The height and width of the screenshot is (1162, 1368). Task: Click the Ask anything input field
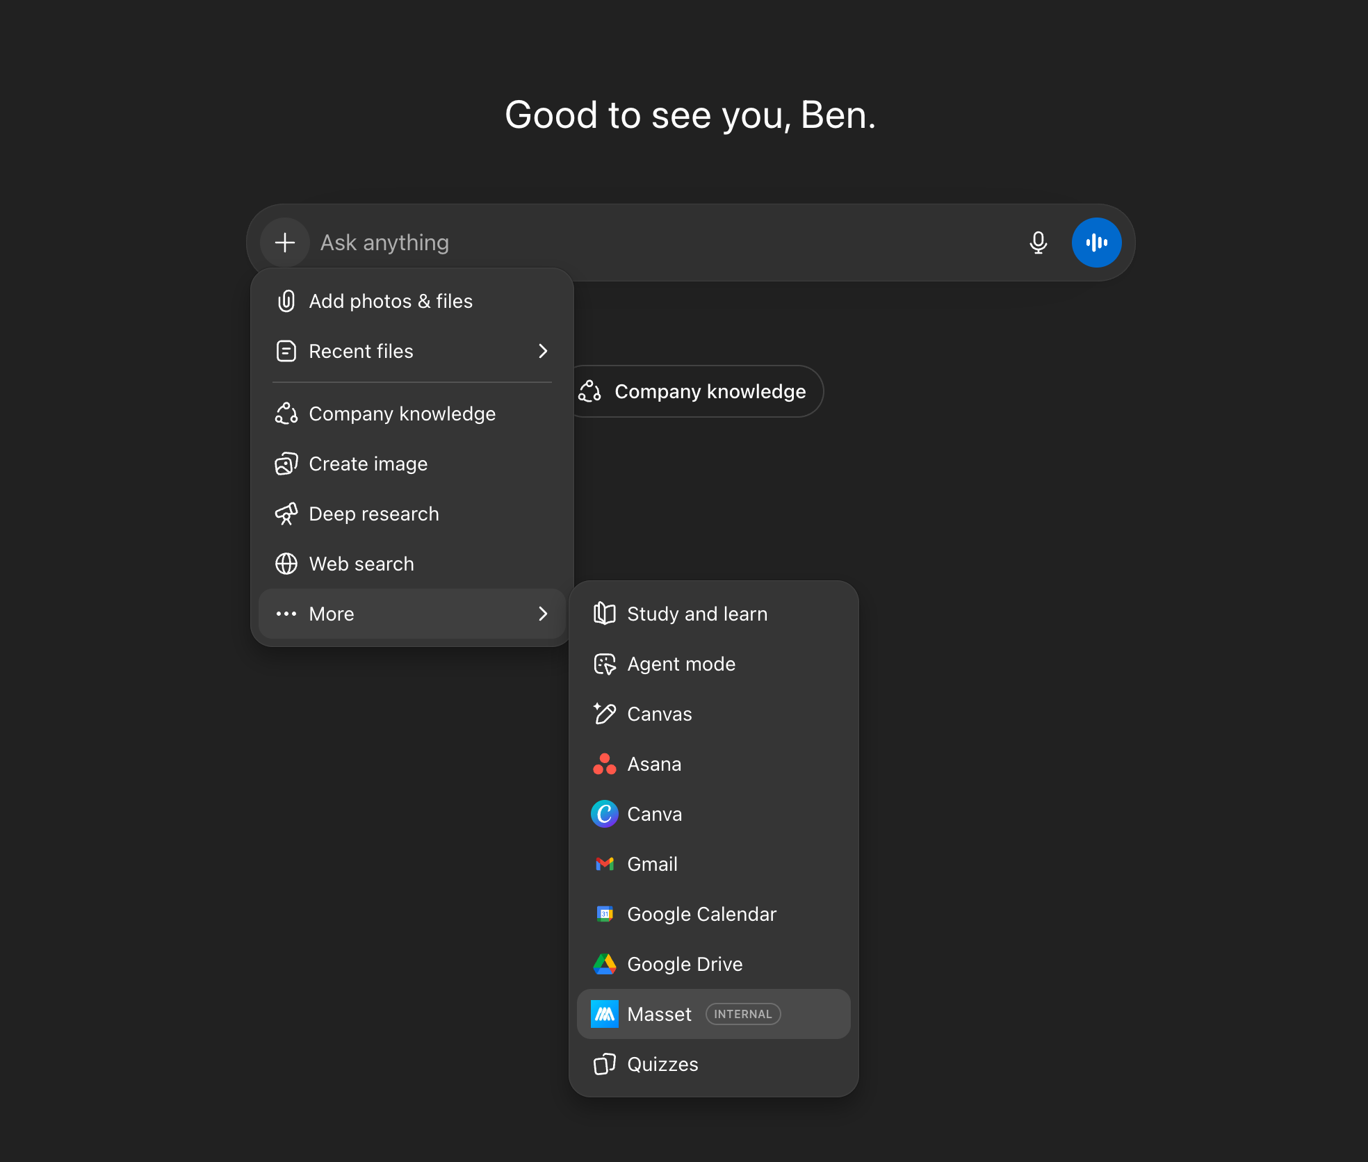[x=626, y=243]
